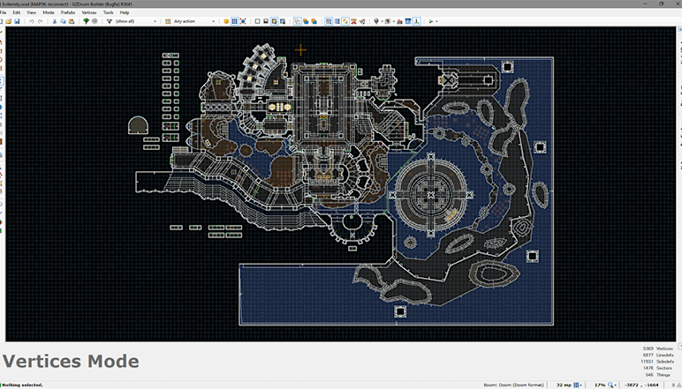The width and height of the screenshot is (682, 389).
Task: Click the orange broom cleanup icon
Action: tap(362, 21)
